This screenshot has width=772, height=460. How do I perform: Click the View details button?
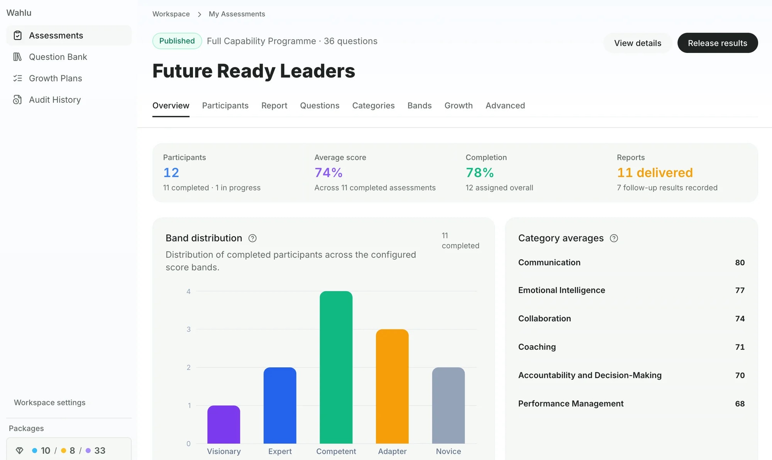[x=638, y=43]
